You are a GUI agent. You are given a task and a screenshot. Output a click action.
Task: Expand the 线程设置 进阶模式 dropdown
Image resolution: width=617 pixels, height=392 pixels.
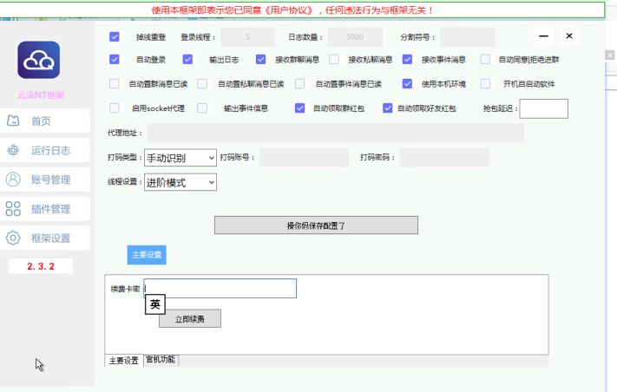click(x=181, y=182)
